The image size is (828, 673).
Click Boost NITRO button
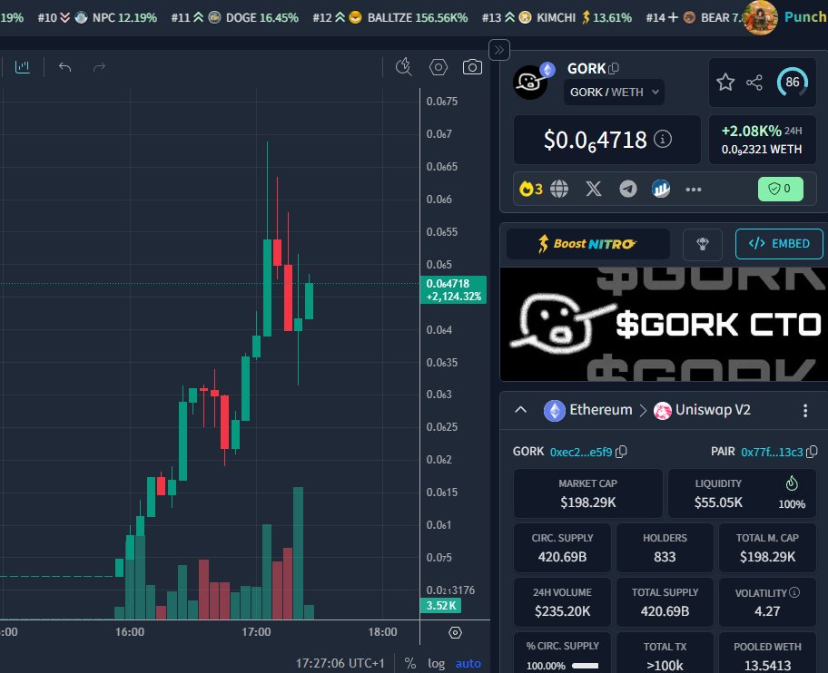[587, 244]
